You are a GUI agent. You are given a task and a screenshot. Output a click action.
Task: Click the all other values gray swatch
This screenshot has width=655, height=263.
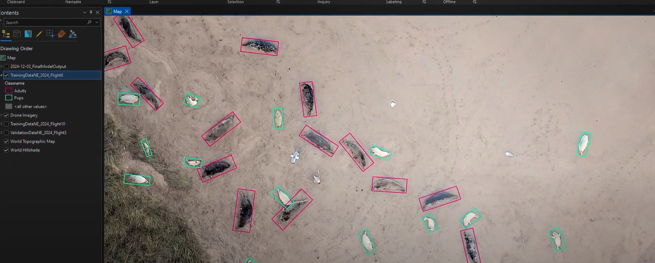click(x=9, y=106)
